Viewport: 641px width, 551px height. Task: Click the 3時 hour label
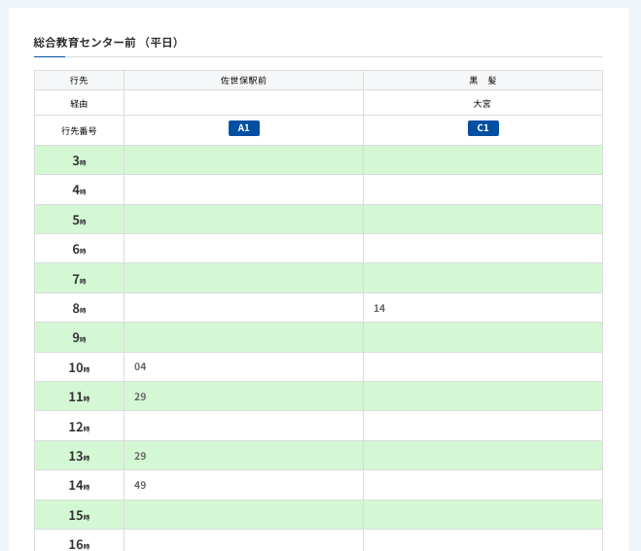click(79, 161)
